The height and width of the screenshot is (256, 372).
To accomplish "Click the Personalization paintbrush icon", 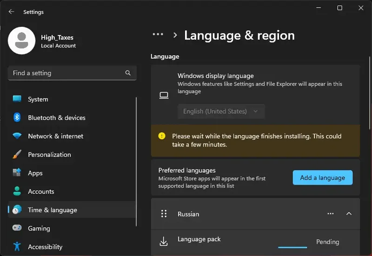I will click(x=17, y=155).
